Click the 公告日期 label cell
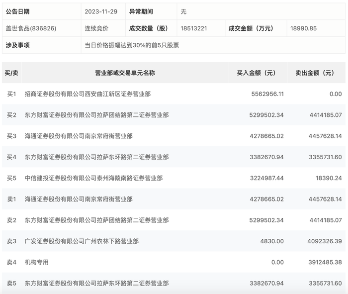The width and height of the screenshot is (348, 294). [41, 11]
